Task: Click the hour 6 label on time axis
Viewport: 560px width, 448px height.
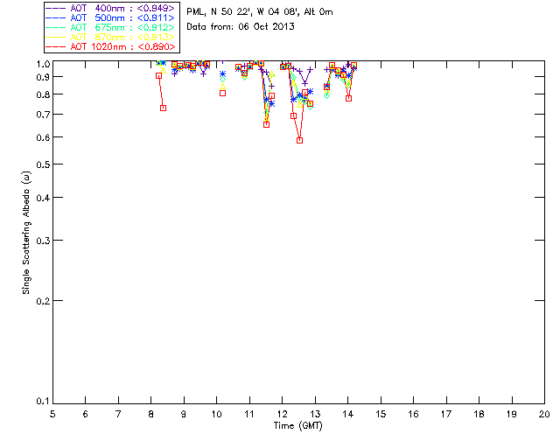Action: click(86, 414)
